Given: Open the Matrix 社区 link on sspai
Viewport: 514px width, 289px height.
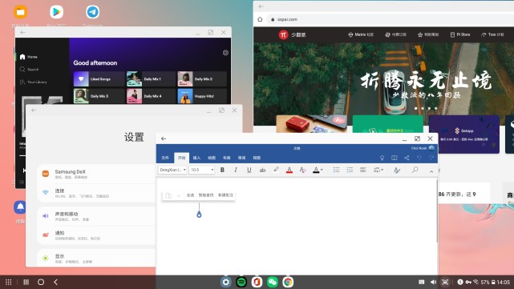Looking at the screenshot, I should pos(361,34).
